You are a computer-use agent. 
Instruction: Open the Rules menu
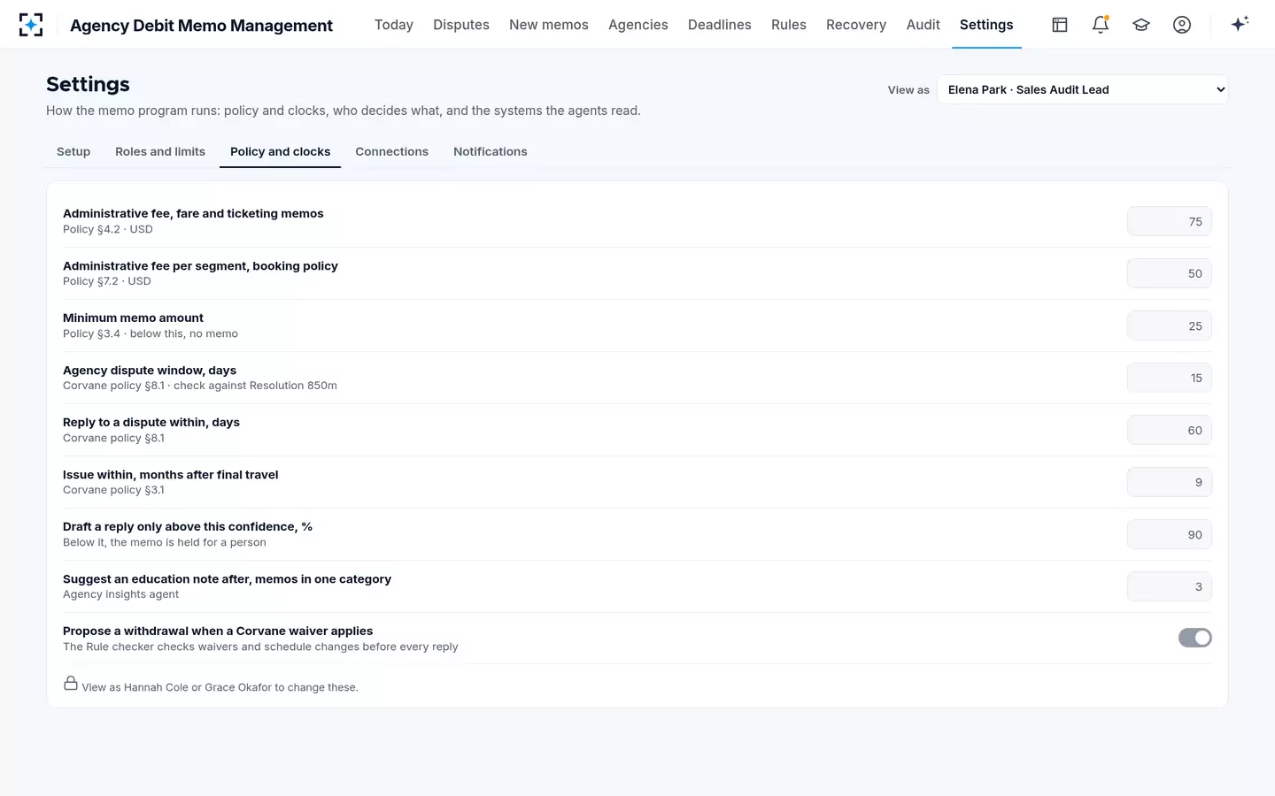pyautogui.click(x=789, y=25)
